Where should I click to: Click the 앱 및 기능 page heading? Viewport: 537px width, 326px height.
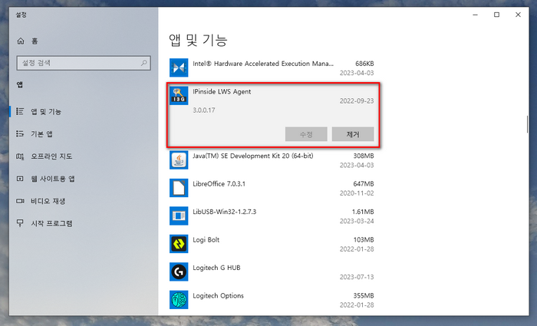pos(198,40)
